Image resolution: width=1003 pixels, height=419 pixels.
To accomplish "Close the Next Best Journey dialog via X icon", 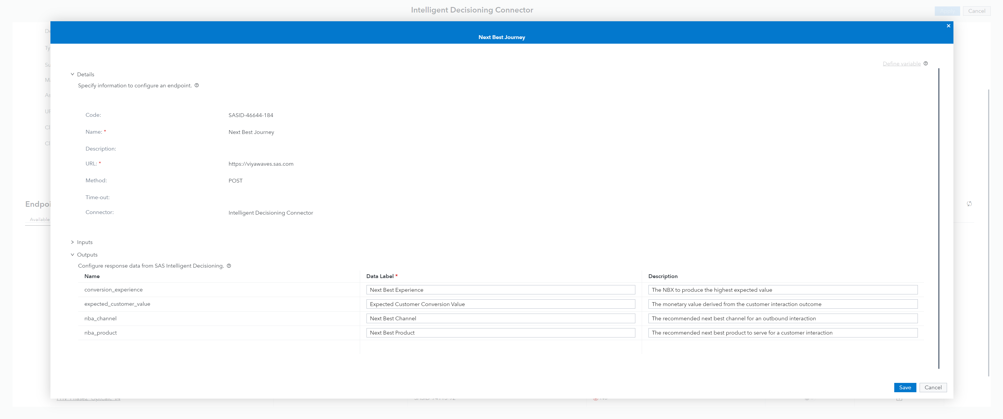I will point(948,26).
